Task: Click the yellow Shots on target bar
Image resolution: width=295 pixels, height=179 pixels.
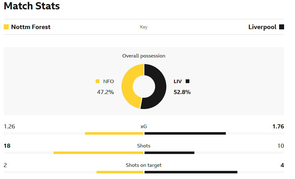Action: (120, 172)
